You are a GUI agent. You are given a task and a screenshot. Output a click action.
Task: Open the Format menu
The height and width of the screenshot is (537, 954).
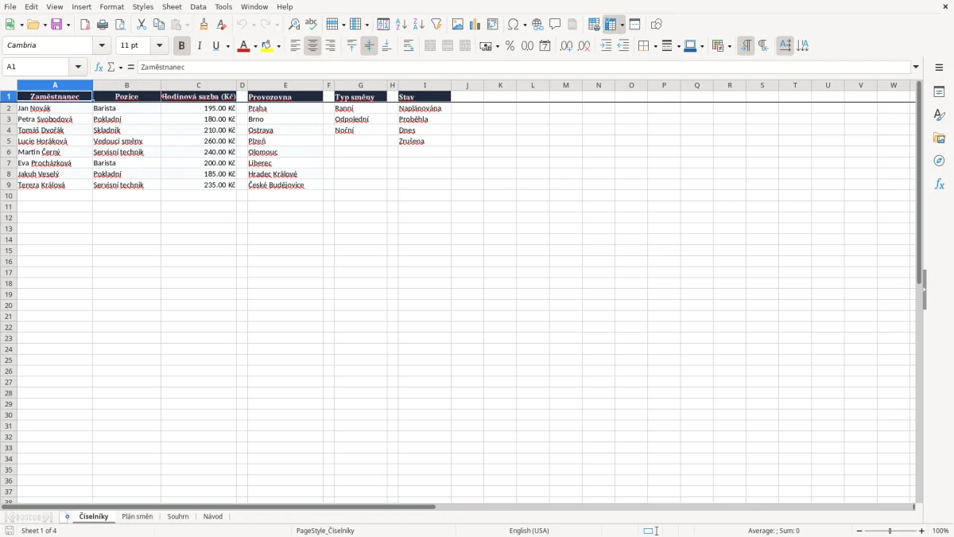point(112,6)
